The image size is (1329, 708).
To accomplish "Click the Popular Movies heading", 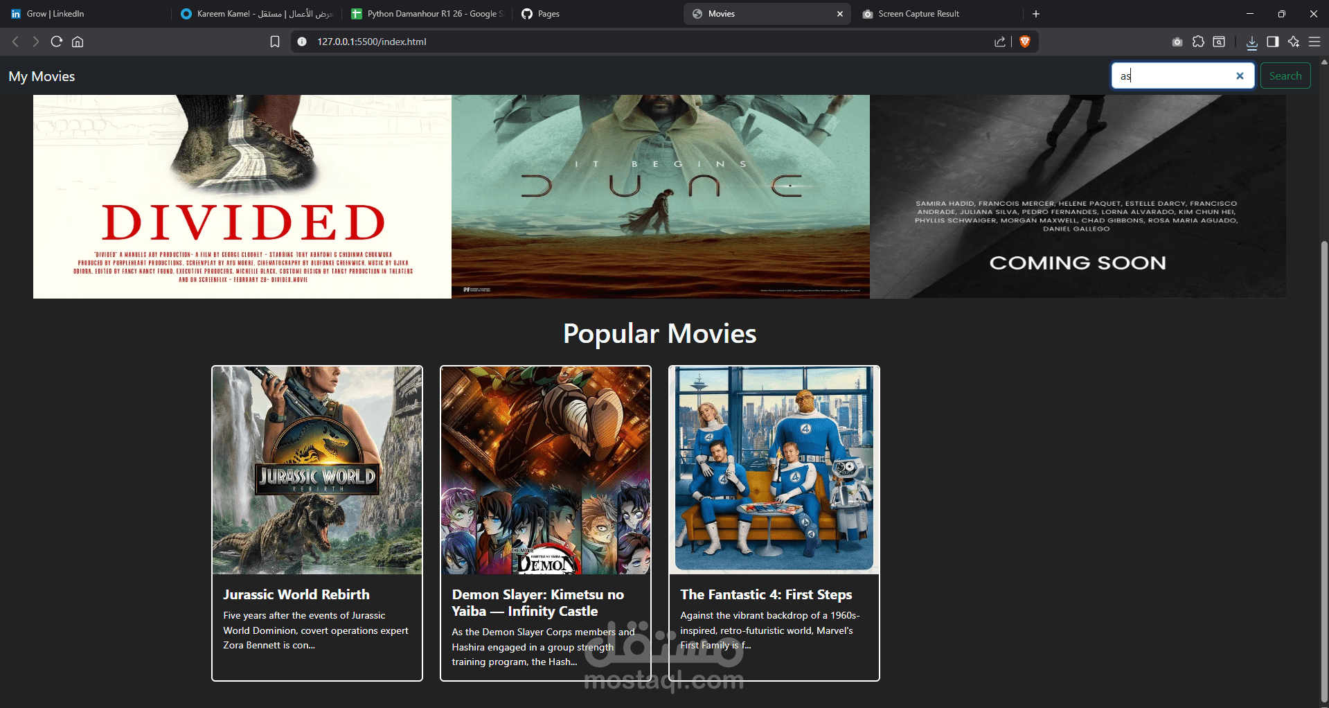I will (660, 333).
